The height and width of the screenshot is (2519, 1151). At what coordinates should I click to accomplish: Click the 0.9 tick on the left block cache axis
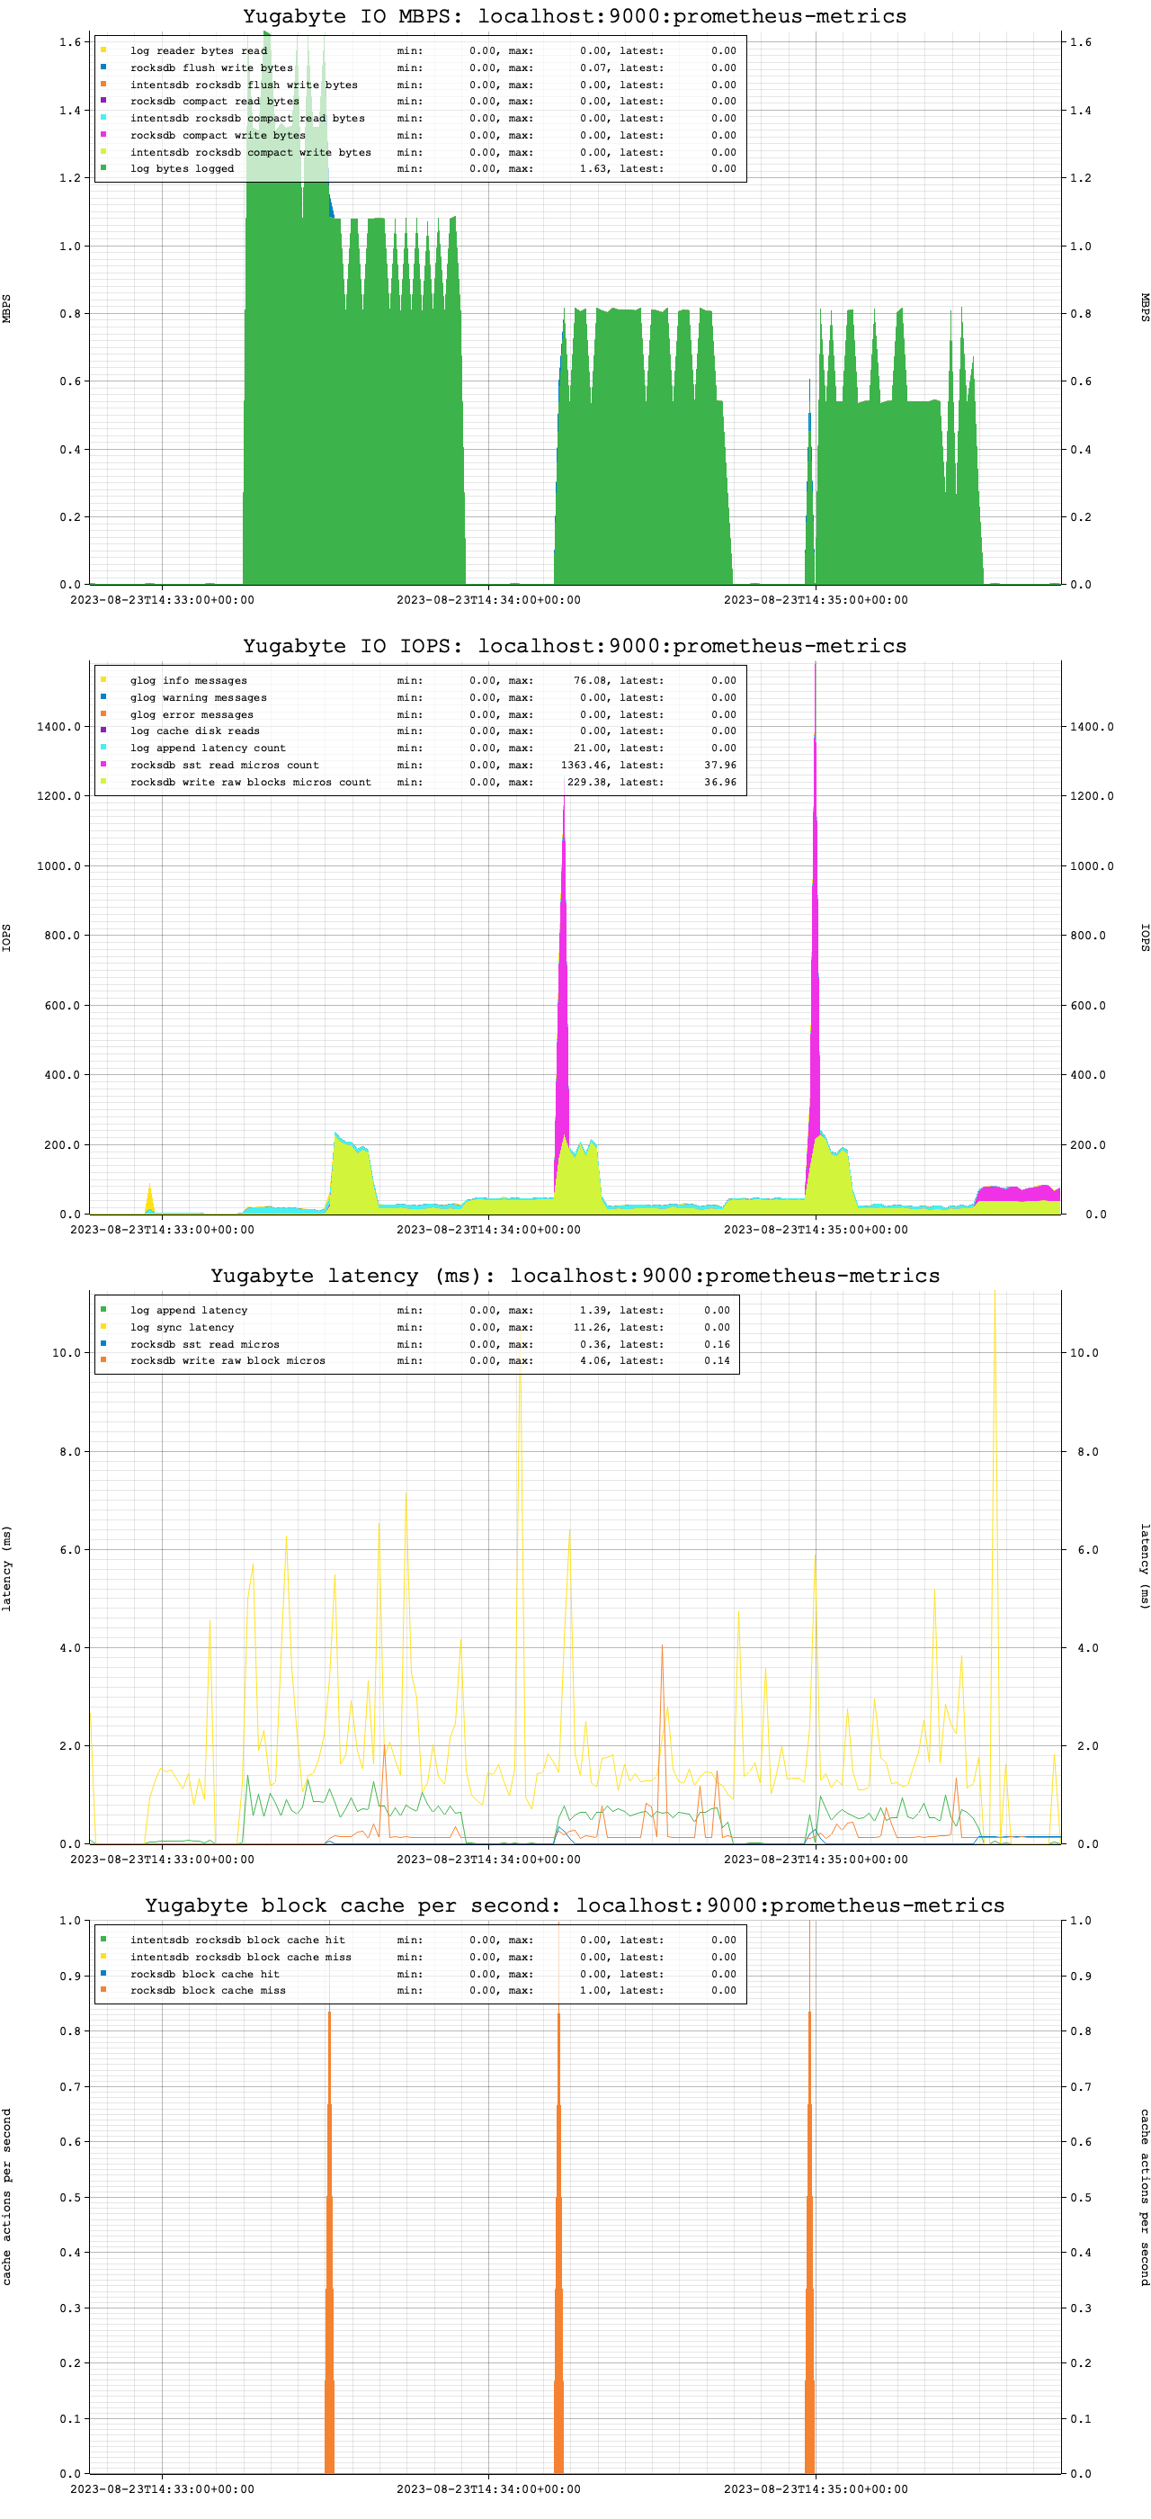pos(70,1976)
